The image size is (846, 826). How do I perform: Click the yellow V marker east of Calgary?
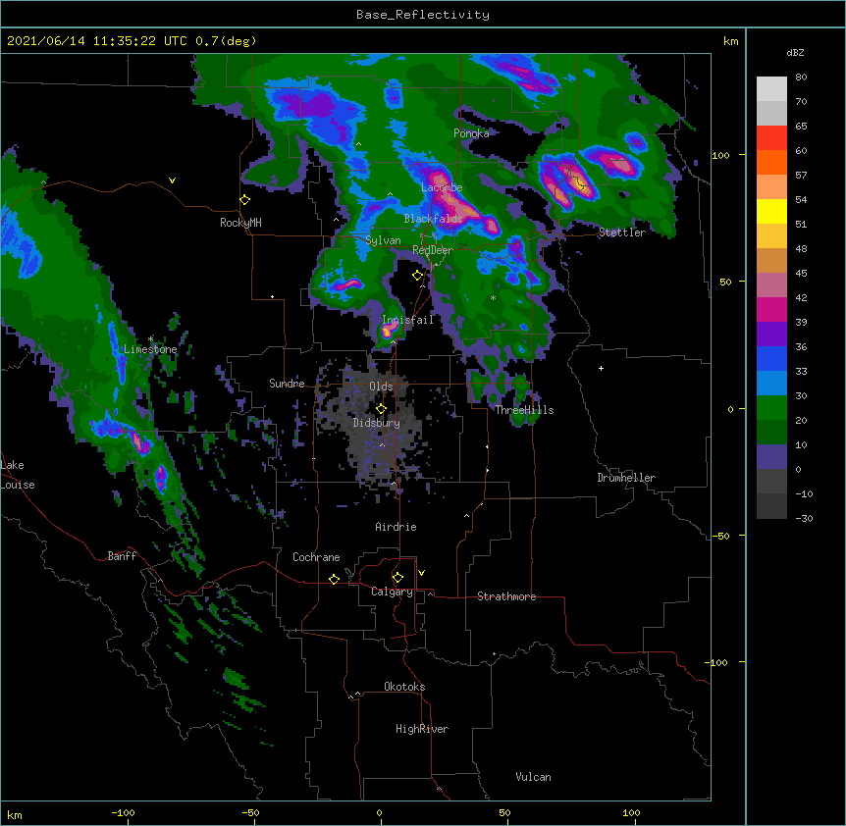[421, 573]
